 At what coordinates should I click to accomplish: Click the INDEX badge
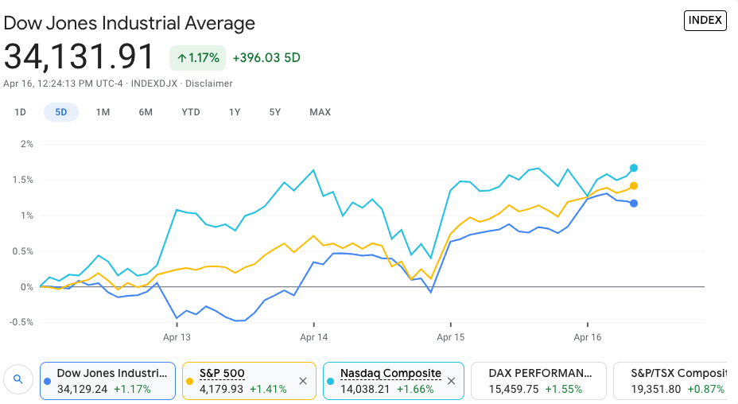[x=705, y=20]
